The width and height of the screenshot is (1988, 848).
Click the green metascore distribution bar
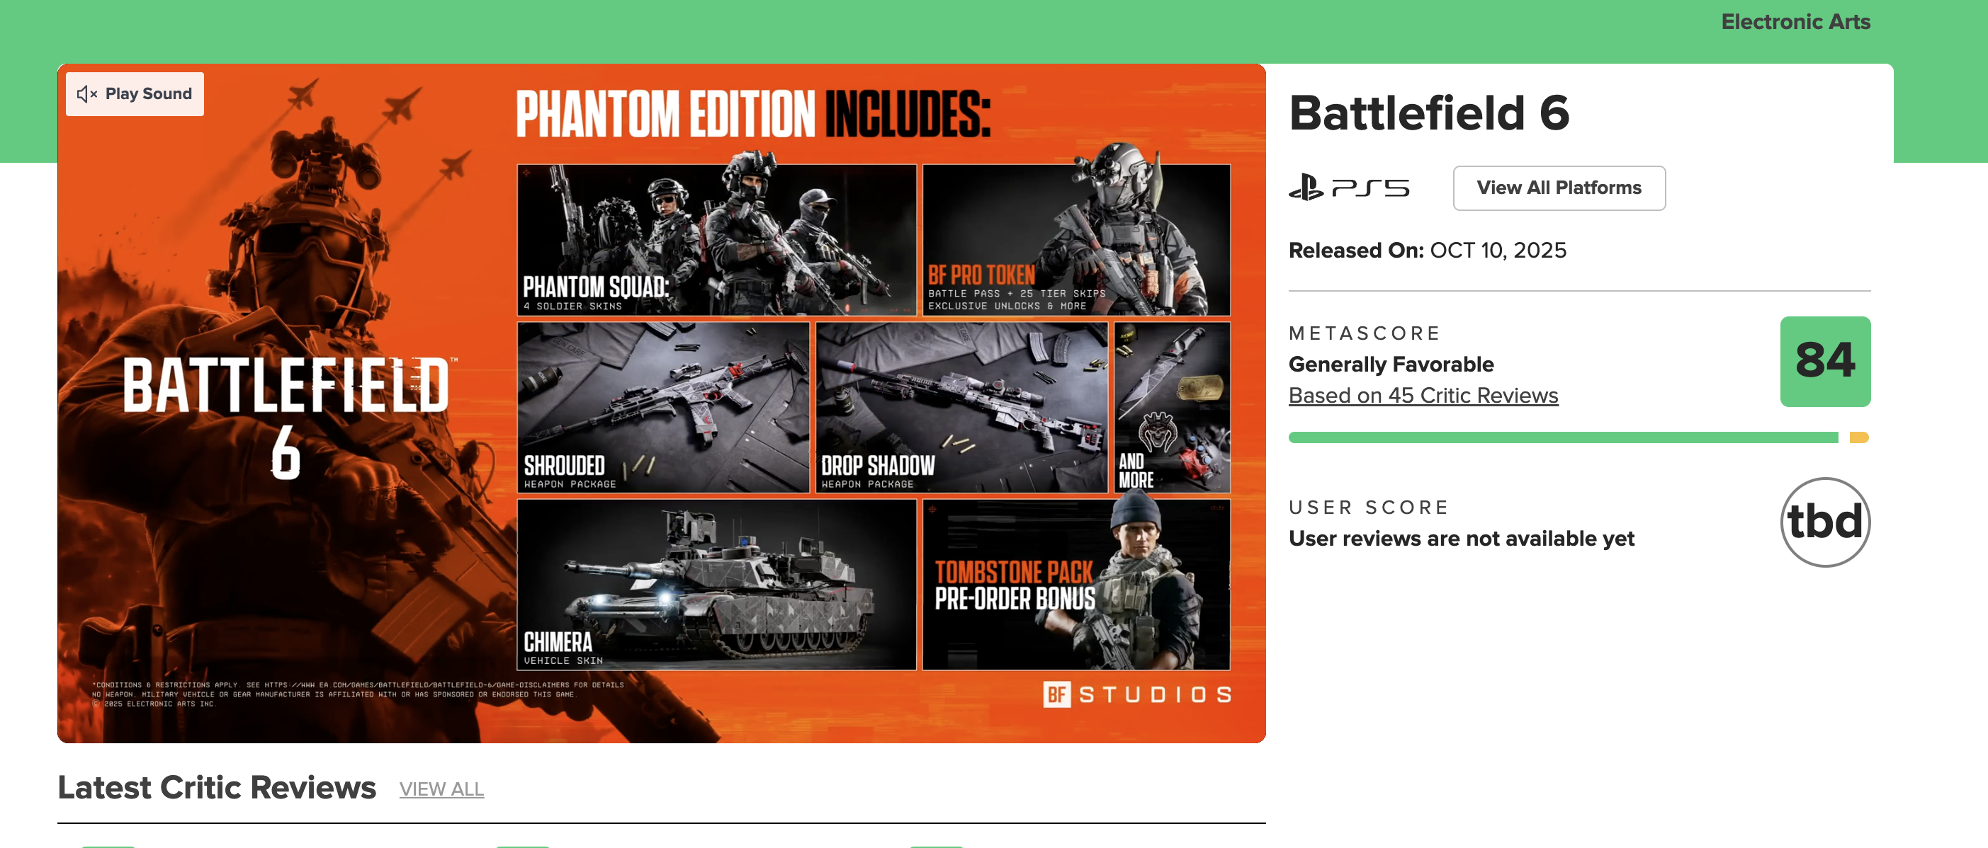click(x=1563, y=438)
